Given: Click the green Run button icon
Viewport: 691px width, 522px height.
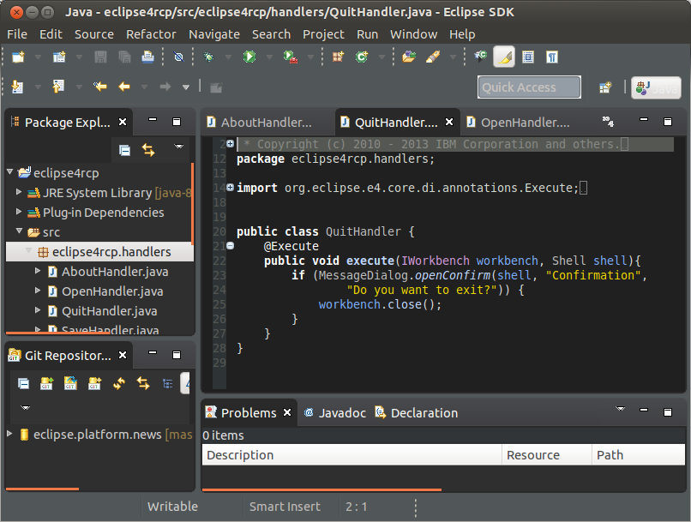Looking at the screenshot, I should (x=249, y=57).
